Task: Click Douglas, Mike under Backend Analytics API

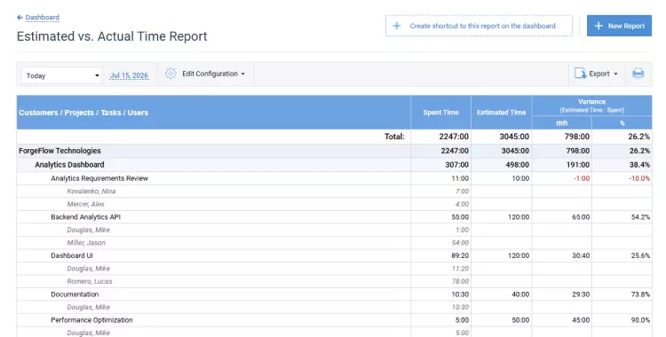Action: click(x=88, y=230)
